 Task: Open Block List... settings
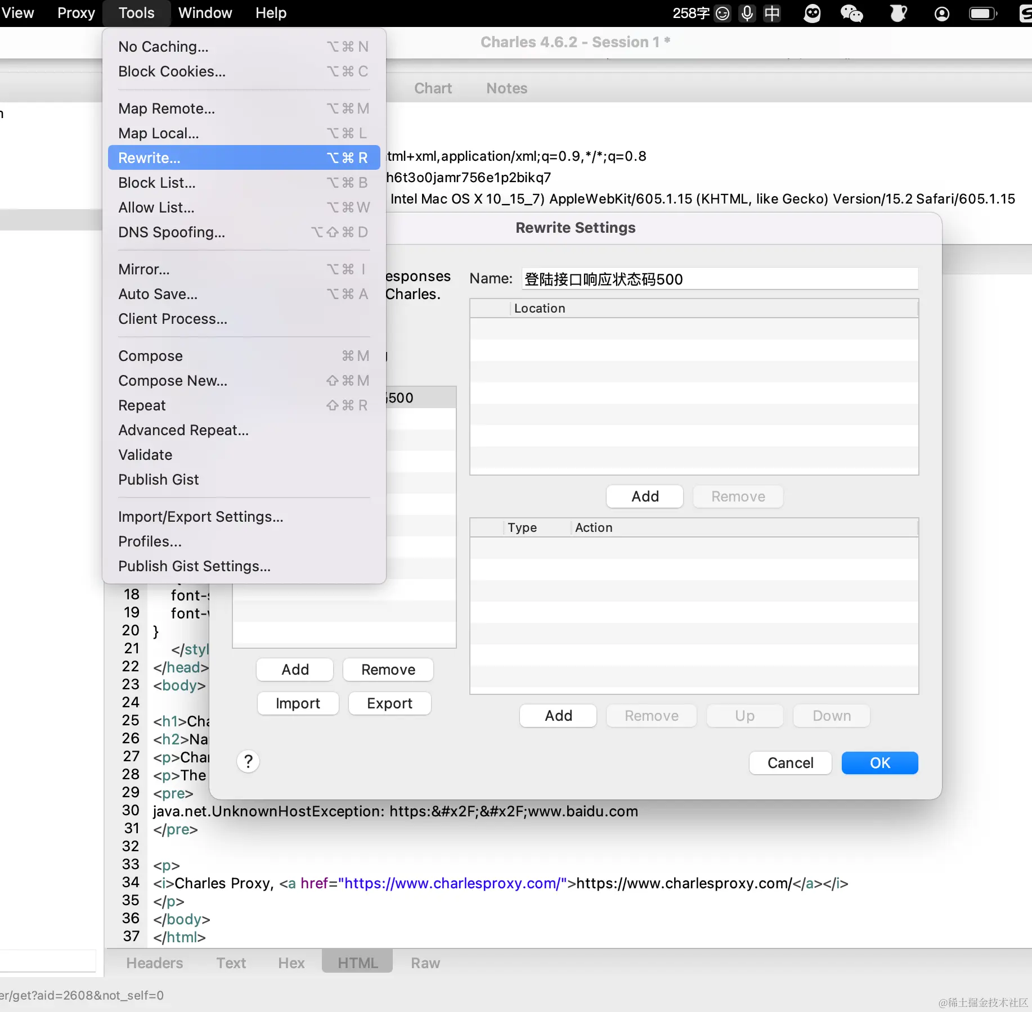pos(244,183)
